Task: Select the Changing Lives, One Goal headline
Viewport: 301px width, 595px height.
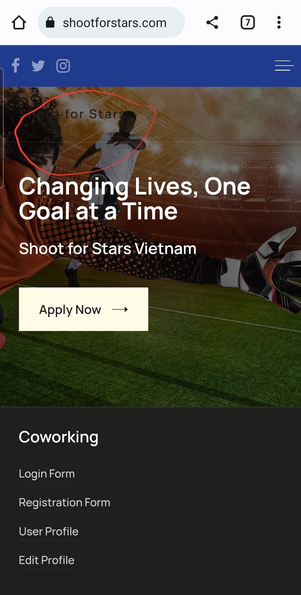Action: [135, 199]
